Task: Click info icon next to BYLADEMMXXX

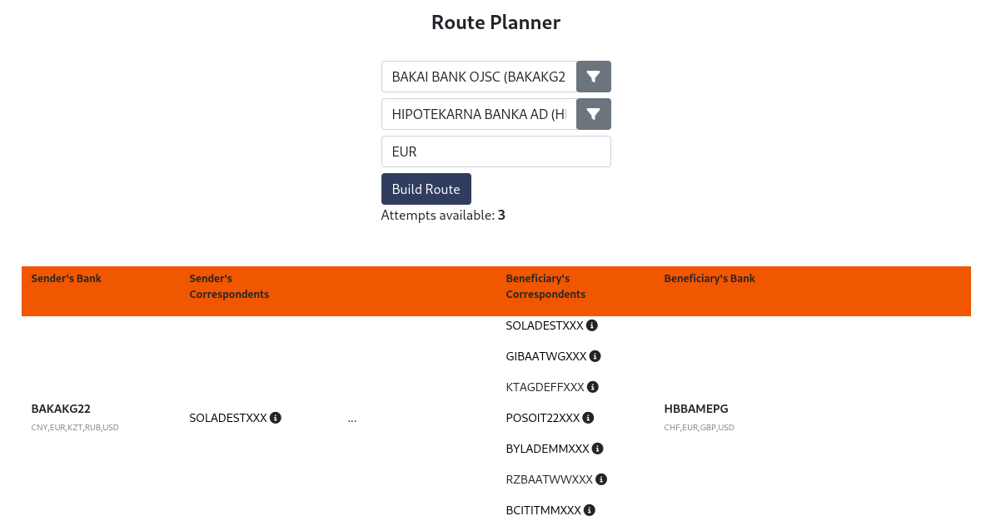Action: pyautogui.click(x=597, y=449)
